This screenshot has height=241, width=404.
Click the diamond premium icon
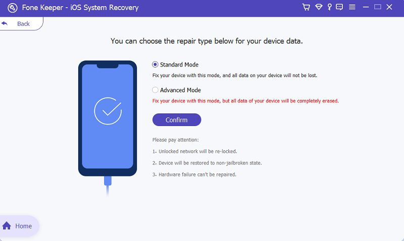coord(319,8)
